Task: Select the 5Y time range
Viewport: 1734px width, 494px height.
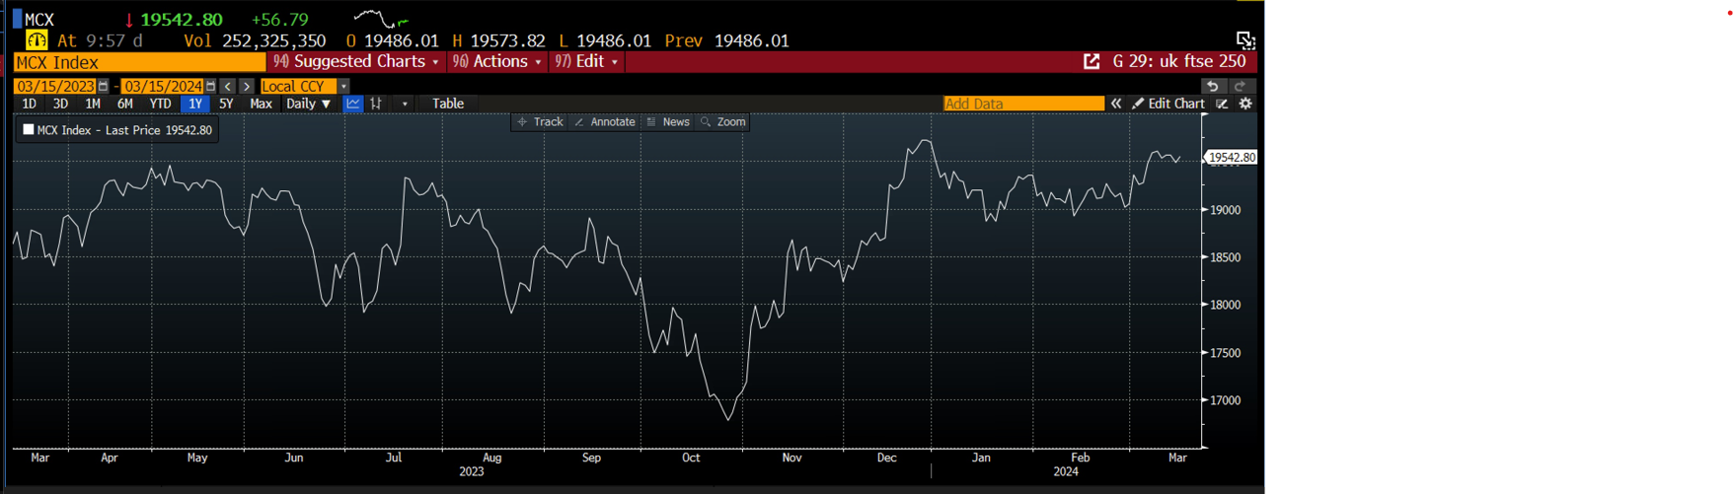Action: point(226,104)
